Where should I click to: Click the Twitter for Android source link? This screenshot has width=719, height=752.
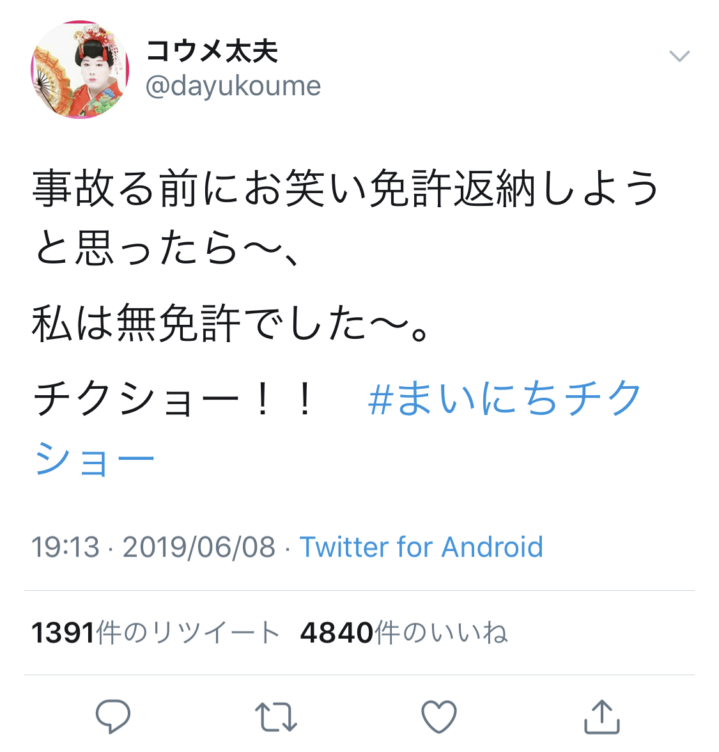point(421,547)
